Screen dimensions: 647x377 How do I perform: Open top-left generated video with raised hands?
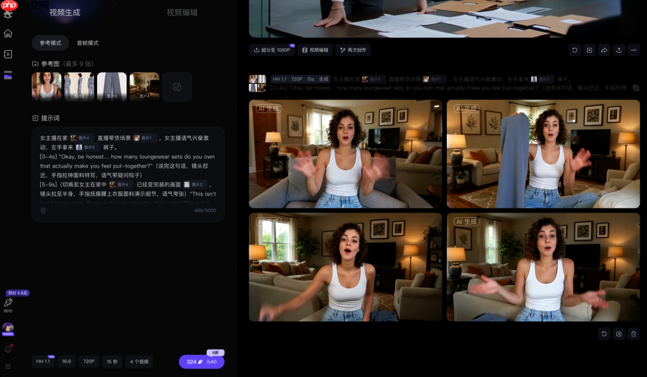click(x=346, y=154)
